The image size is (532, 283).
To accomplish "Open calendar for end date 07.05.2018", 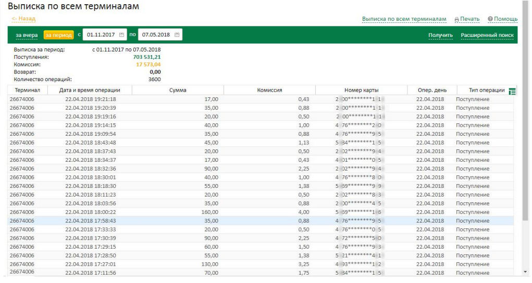I will (x=177, y=34).
